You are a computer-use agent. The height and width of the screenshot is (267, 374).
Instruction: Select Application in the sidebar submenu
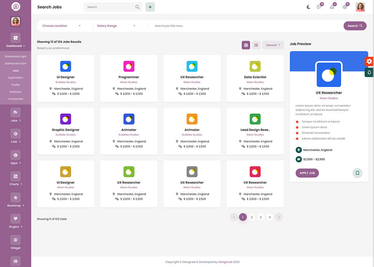tap(15, 78)
